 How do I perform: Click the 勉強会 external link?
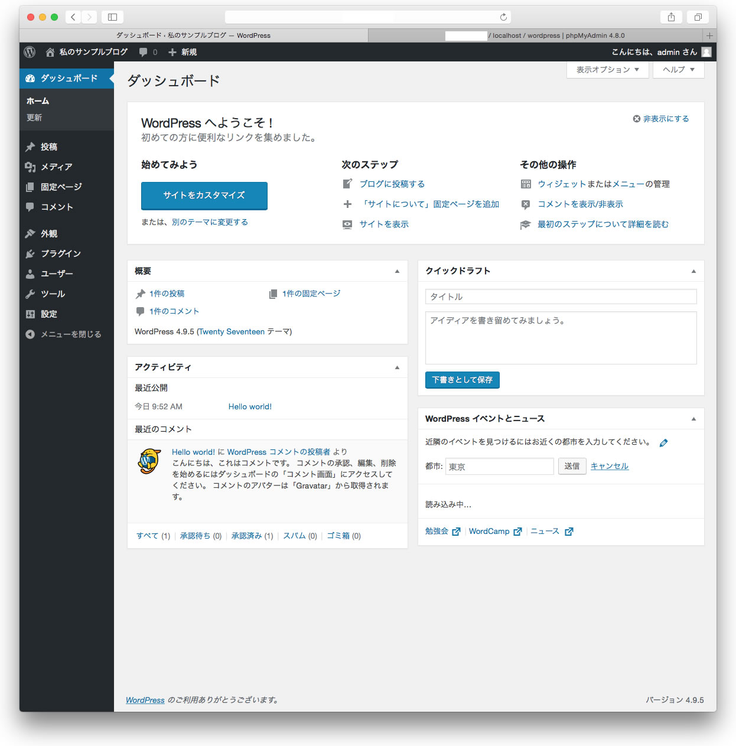pos(442,531)
